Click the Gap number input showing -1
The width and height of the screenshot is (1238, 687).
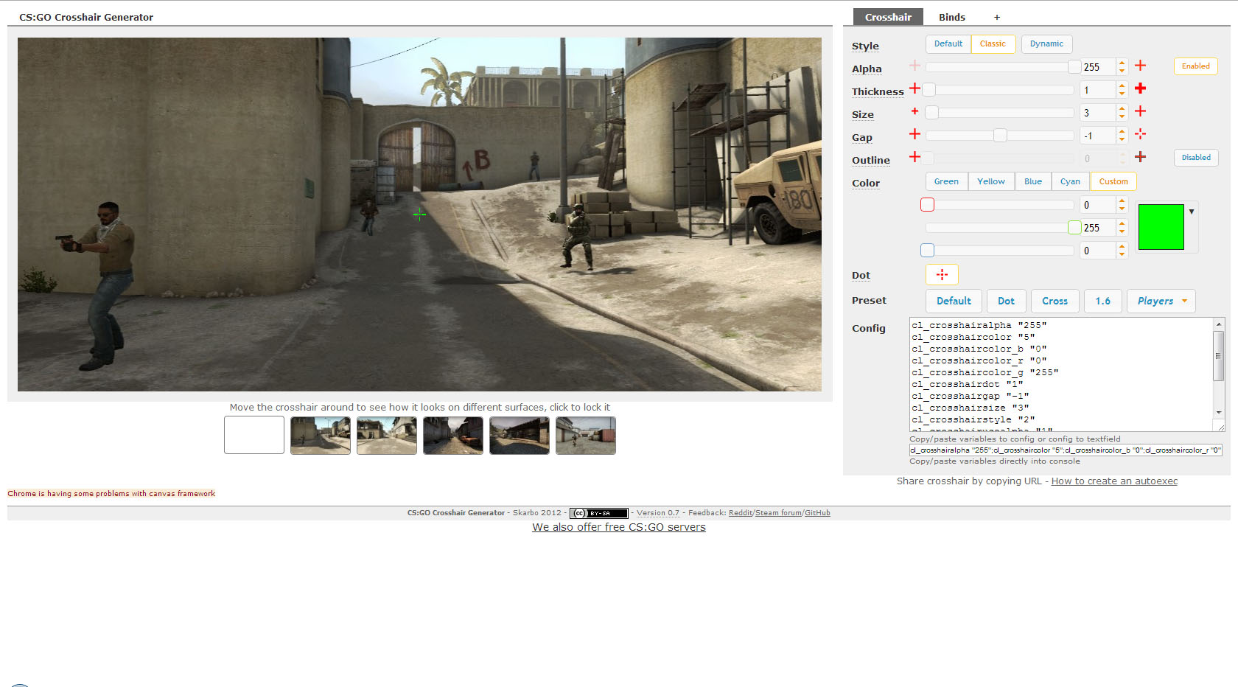(1099, 136)
